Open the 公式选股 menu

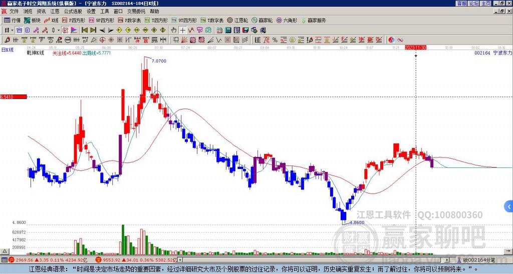coord(73,11)
